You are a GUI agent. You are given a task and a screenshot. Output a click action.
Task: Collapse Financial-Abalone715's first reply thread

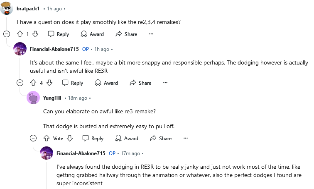(20, 83)
